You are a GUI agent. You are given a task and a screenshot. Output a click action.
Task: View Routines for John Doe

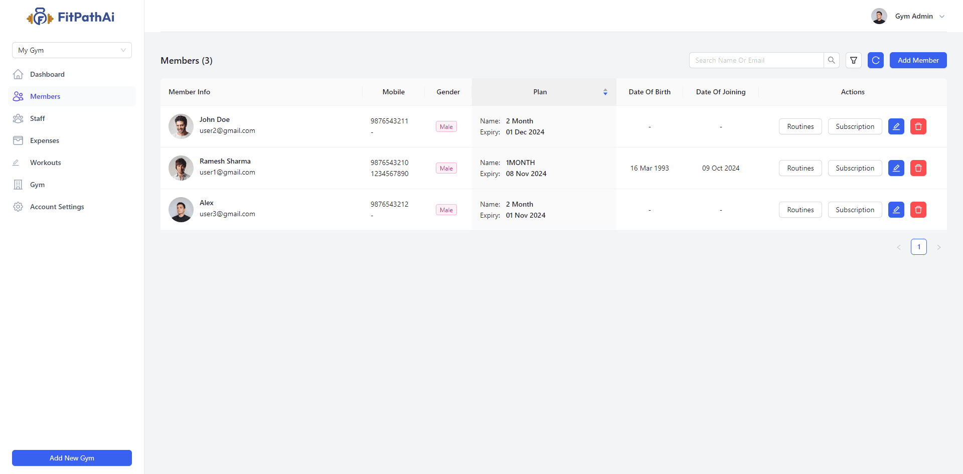point(800,126)
